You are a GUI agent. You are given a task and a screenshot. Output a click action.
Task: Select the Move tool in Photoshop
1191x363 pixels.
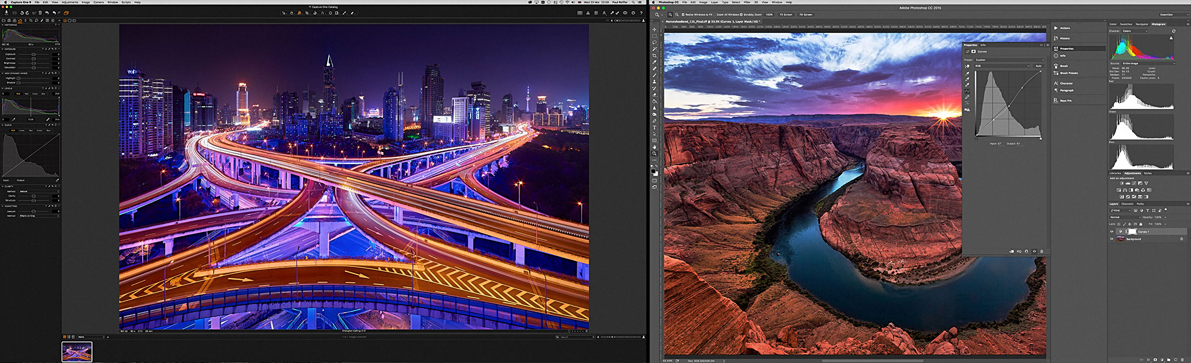pos(654,30)
